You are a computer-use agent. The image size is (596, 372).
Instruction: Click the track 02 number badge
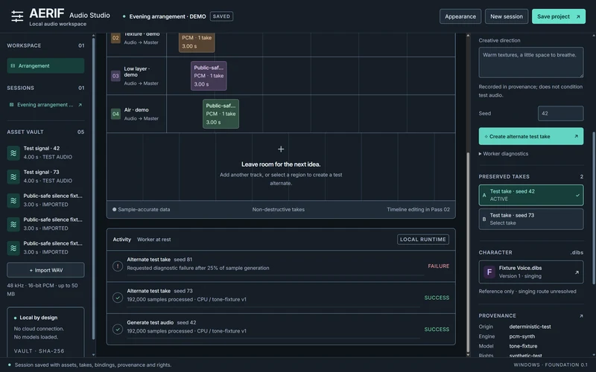115,38
